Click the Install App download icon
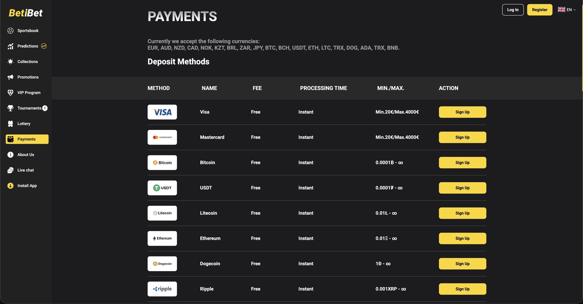 pyautogui.click(x=10, y=186)
